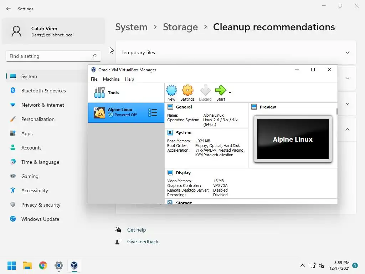This screenshot has height=274, width=365.
Task: Click the Alpine Linux preview thumbnail
Action: point(293,139)
